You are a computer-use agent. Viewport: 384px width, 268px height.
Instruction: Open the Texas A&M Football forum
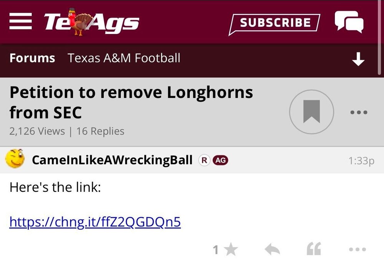pyautogui.click(x=124, y=58)
